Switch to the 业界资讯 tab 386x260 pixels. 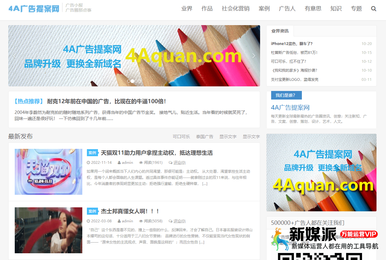click(x=280, y=31)
